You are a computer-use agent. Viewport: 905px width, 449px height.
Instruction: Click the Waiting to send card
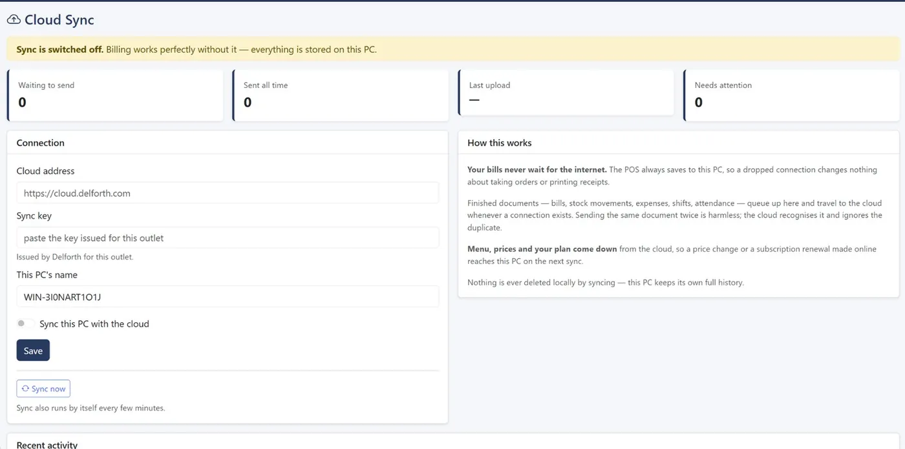[x=115, y=95]
